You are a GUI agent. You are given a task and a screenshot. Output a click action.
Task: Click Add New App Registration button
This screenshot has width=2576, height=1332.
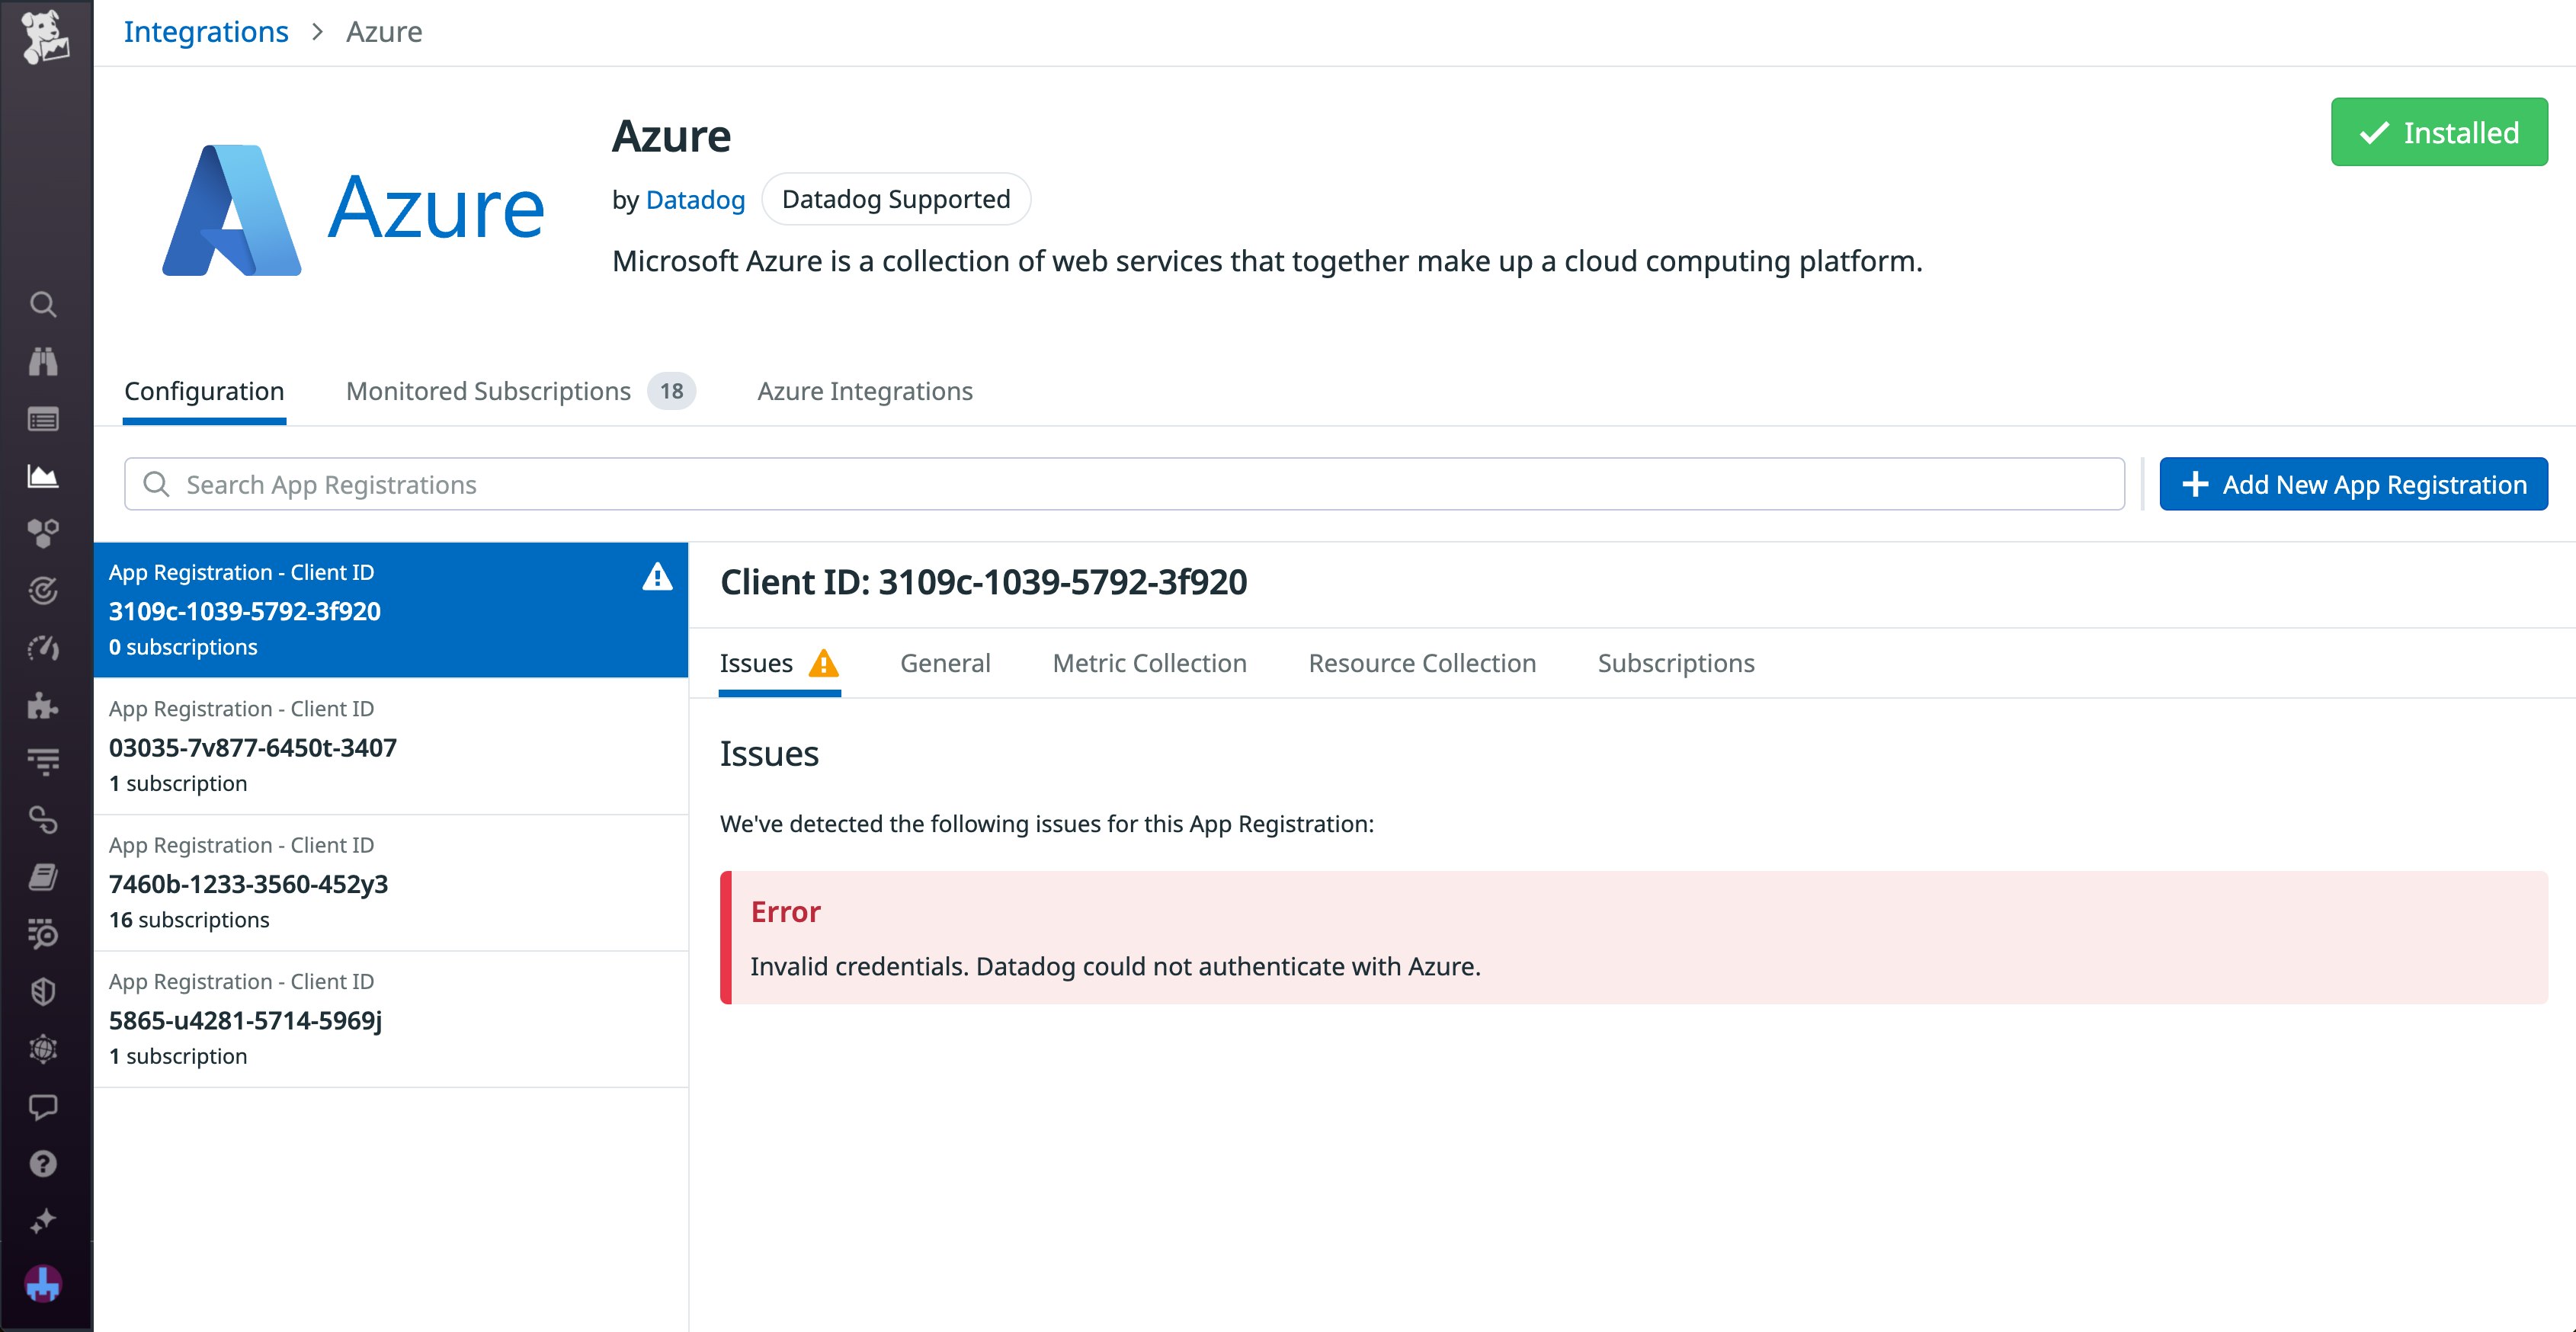(x=2352, y=485)
